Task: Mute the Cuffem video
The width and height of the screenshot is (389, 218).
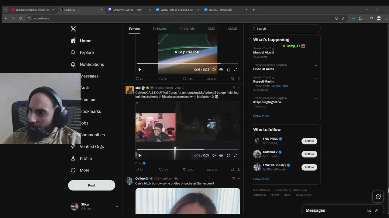Action: coord(214,155)
